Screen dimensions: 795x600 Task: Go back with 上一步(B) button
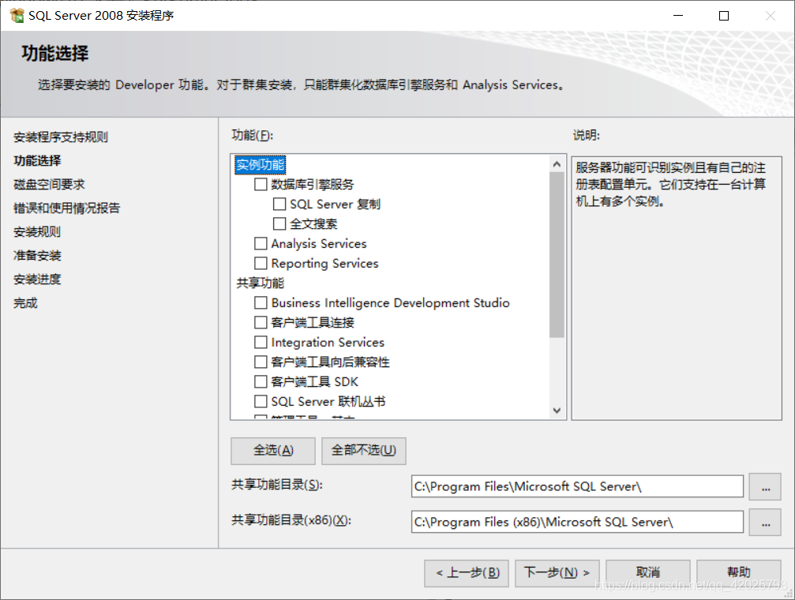tap(467, 573)
